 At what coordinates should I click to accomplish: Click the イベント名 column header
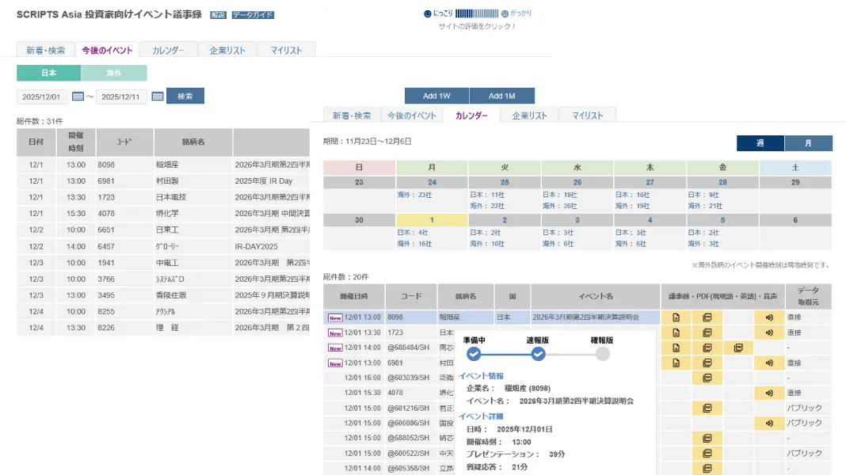[x=596, y=296]
